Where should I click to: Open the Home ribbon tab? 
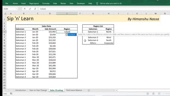point(15,3)
